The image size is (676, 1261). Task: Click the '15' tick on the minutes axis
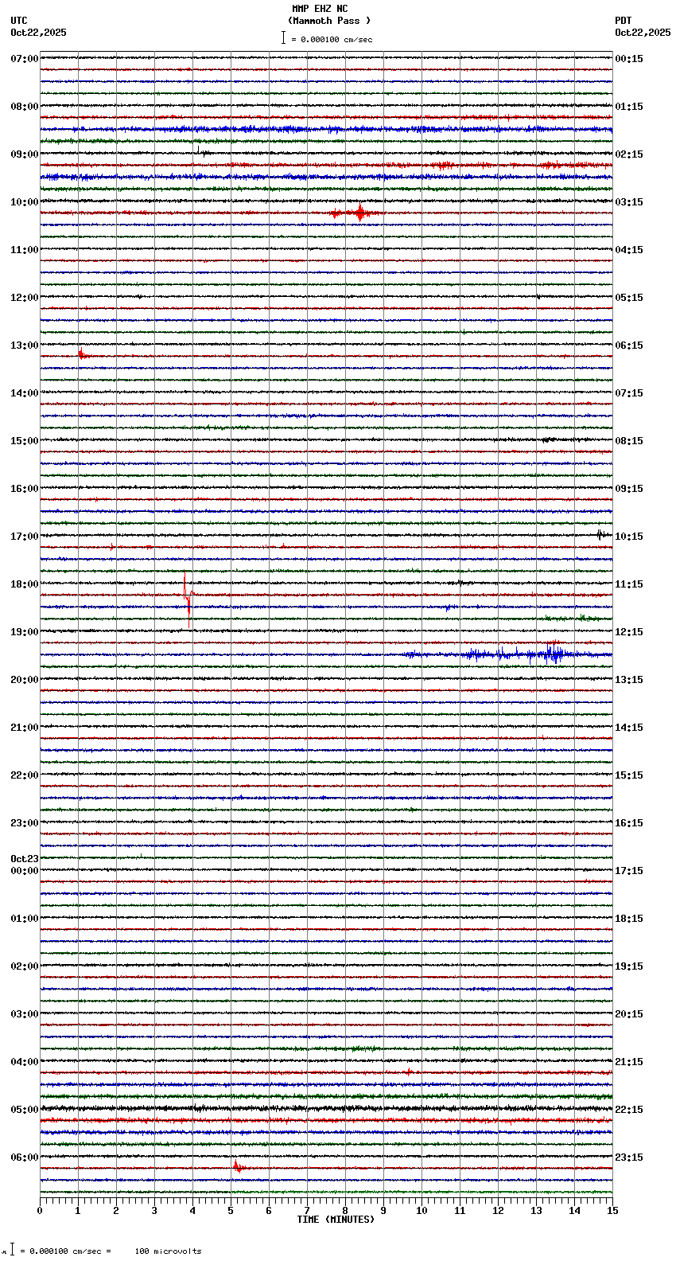pos(612,1211)
